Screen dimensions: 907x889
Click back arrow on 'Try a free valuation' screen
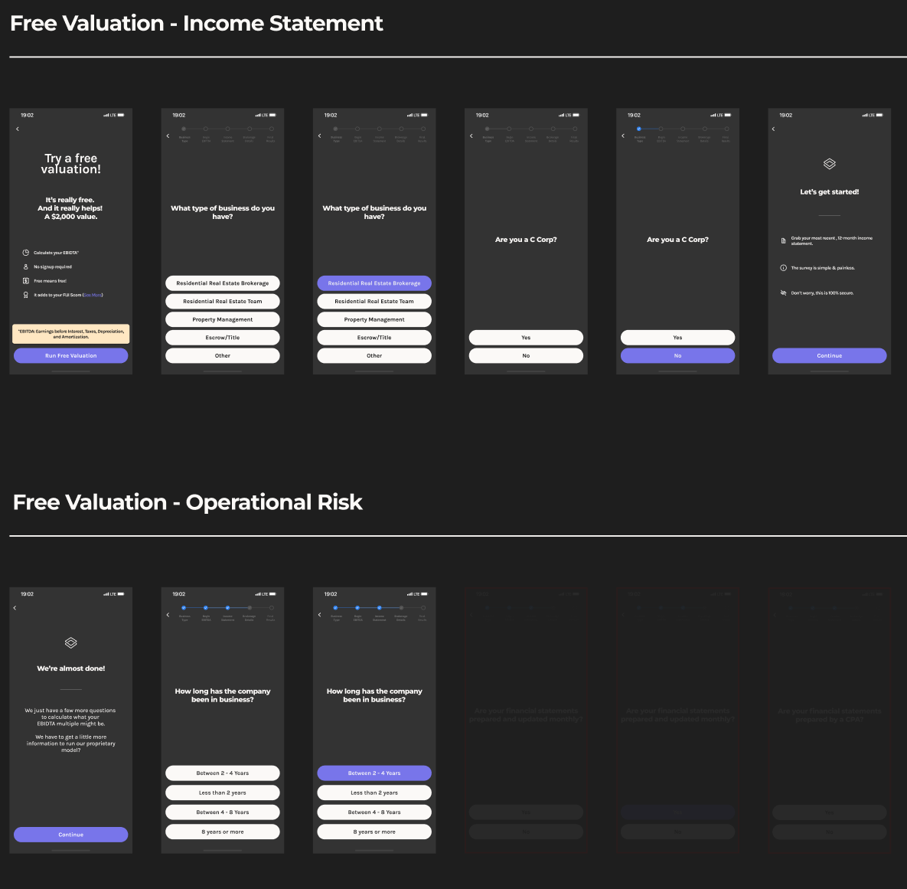pyautogui.click(x=18, y=129)
